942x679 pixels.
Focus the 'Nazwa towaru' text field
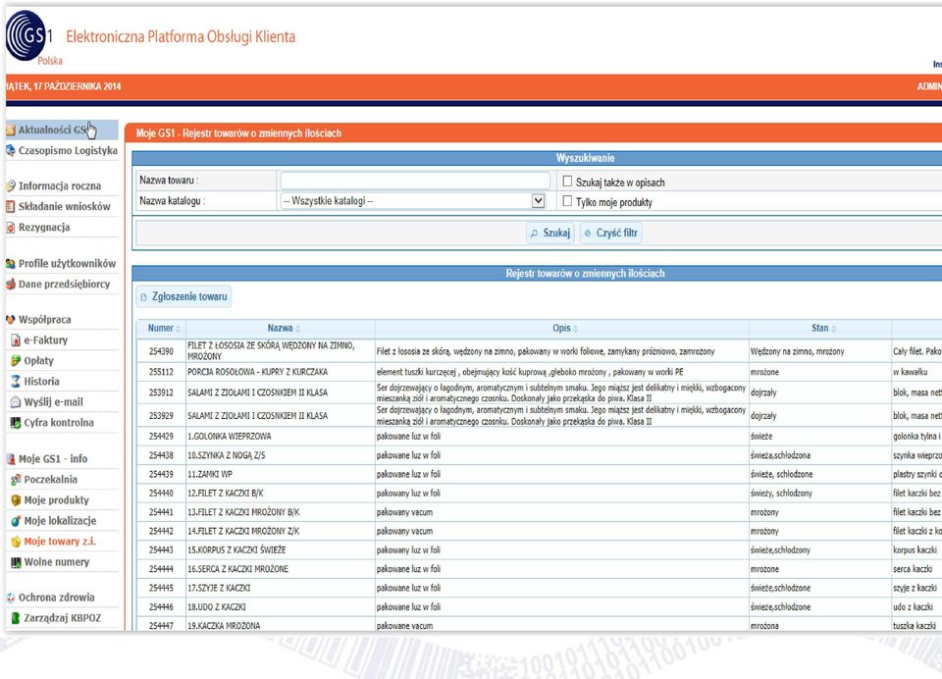414,181
